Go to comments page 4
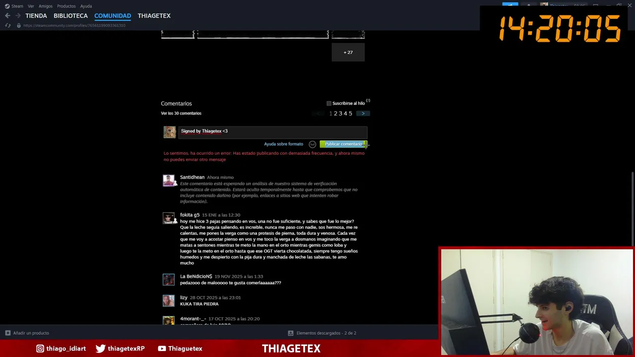The height and width of the screenshot is (357, 635). point(345,114)
